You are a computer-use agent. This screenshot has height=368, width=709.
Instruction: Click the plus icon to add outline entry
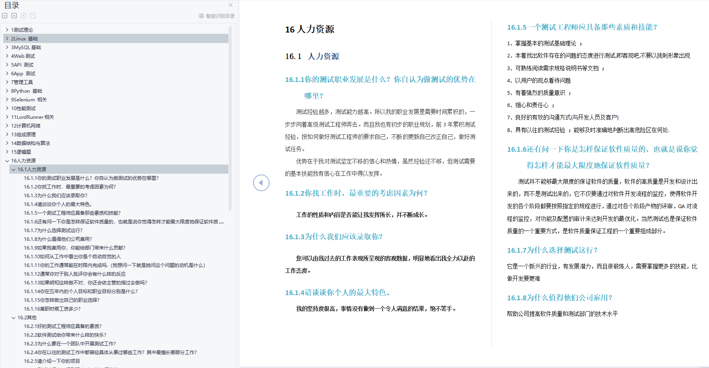pos(23,16)
